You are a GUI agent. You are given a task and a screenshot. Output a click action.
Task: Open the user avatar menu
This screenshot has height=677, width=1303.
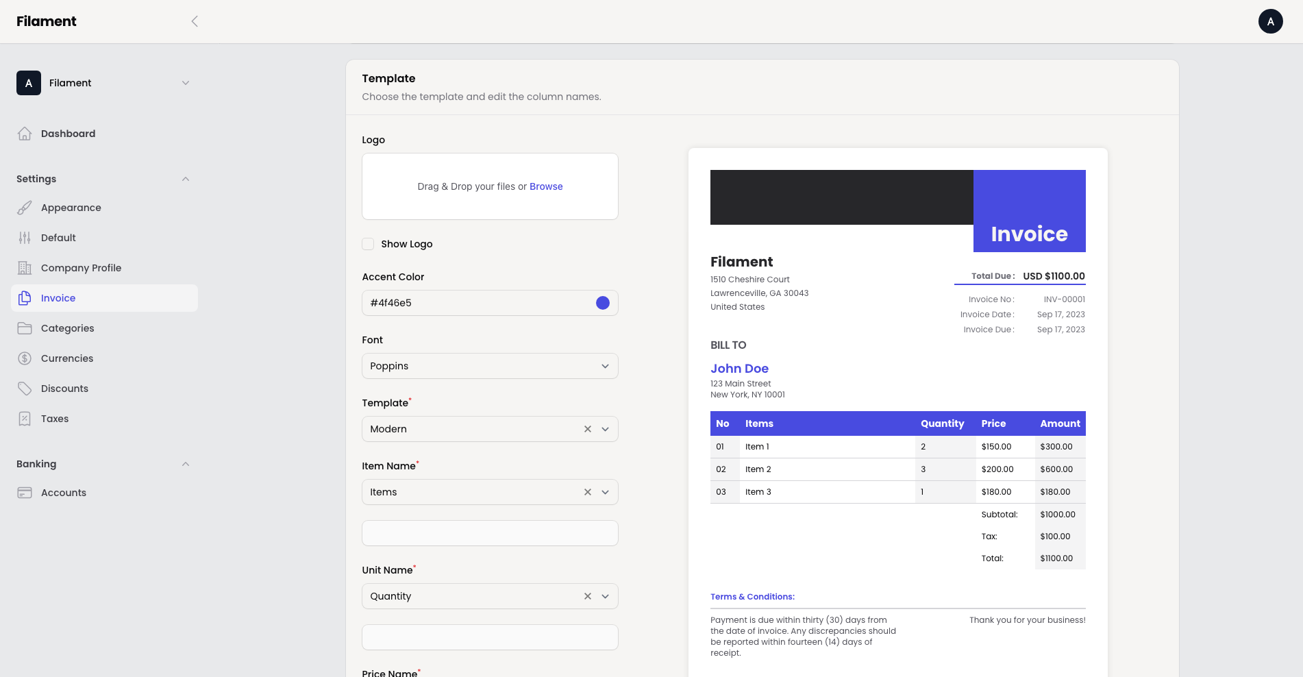tap(1270, 21)
